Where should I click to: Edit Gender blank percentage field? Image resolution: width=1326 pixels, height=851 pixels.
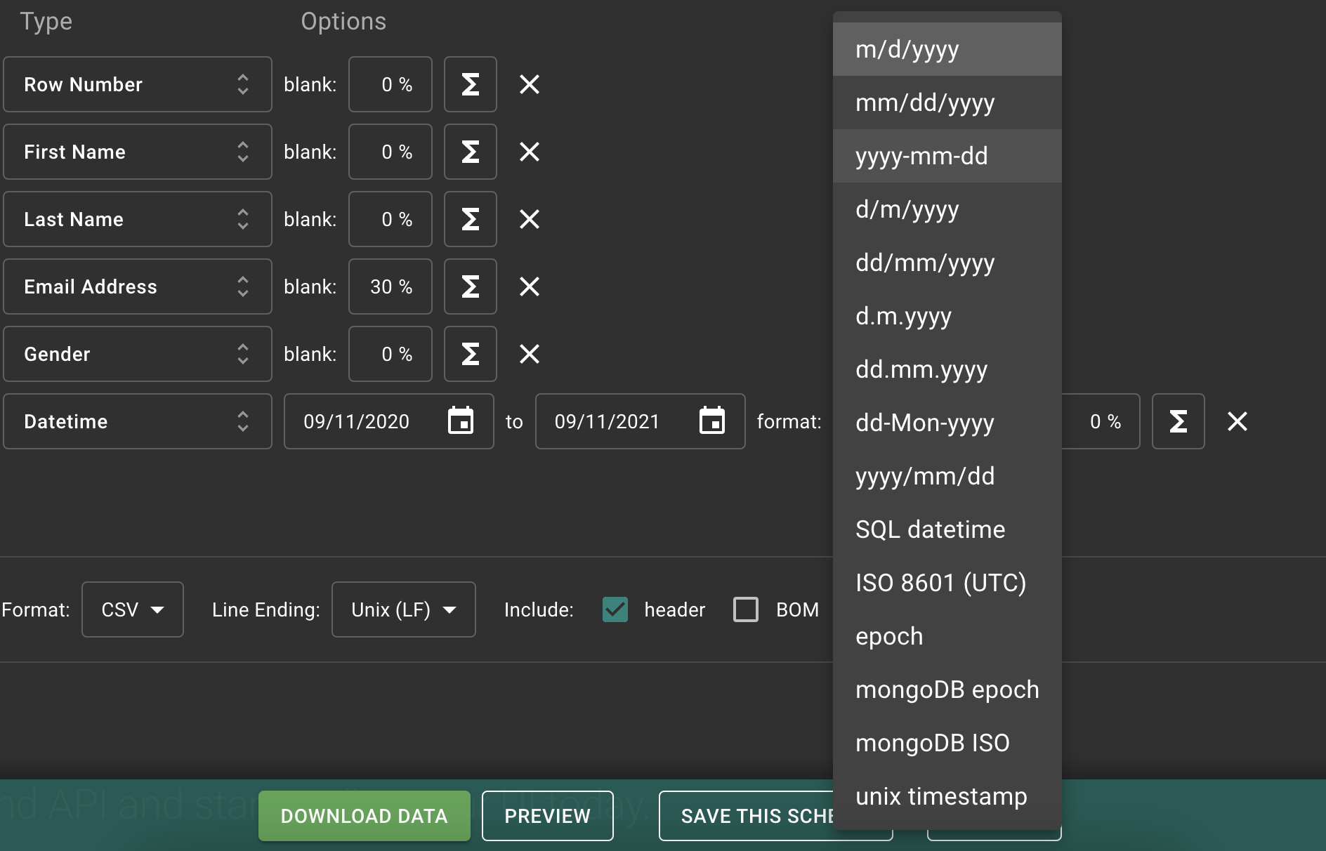pyautogui.click(x=390, y=354)
